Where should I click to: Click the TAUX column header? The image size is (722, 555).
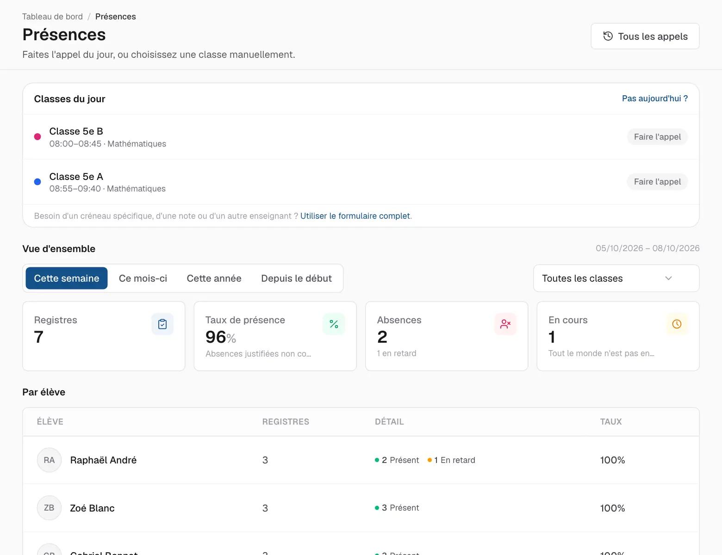611,422
